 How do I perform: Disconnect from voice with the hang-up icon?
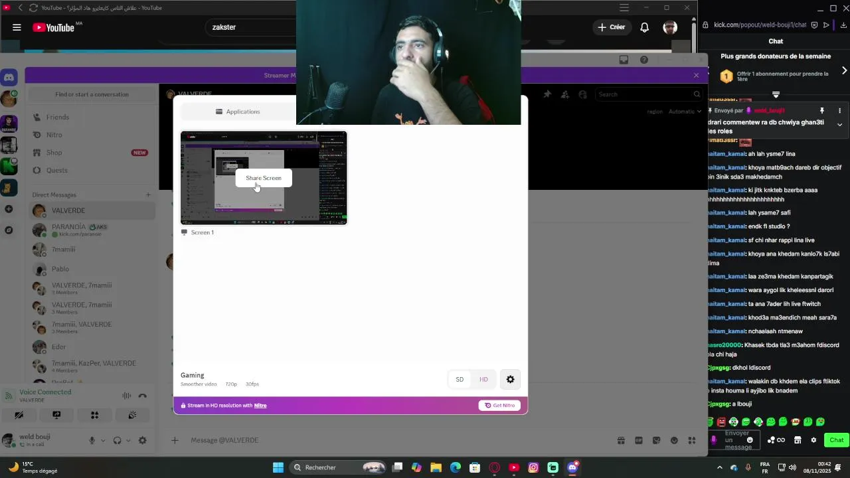click(x=142, y=396)
